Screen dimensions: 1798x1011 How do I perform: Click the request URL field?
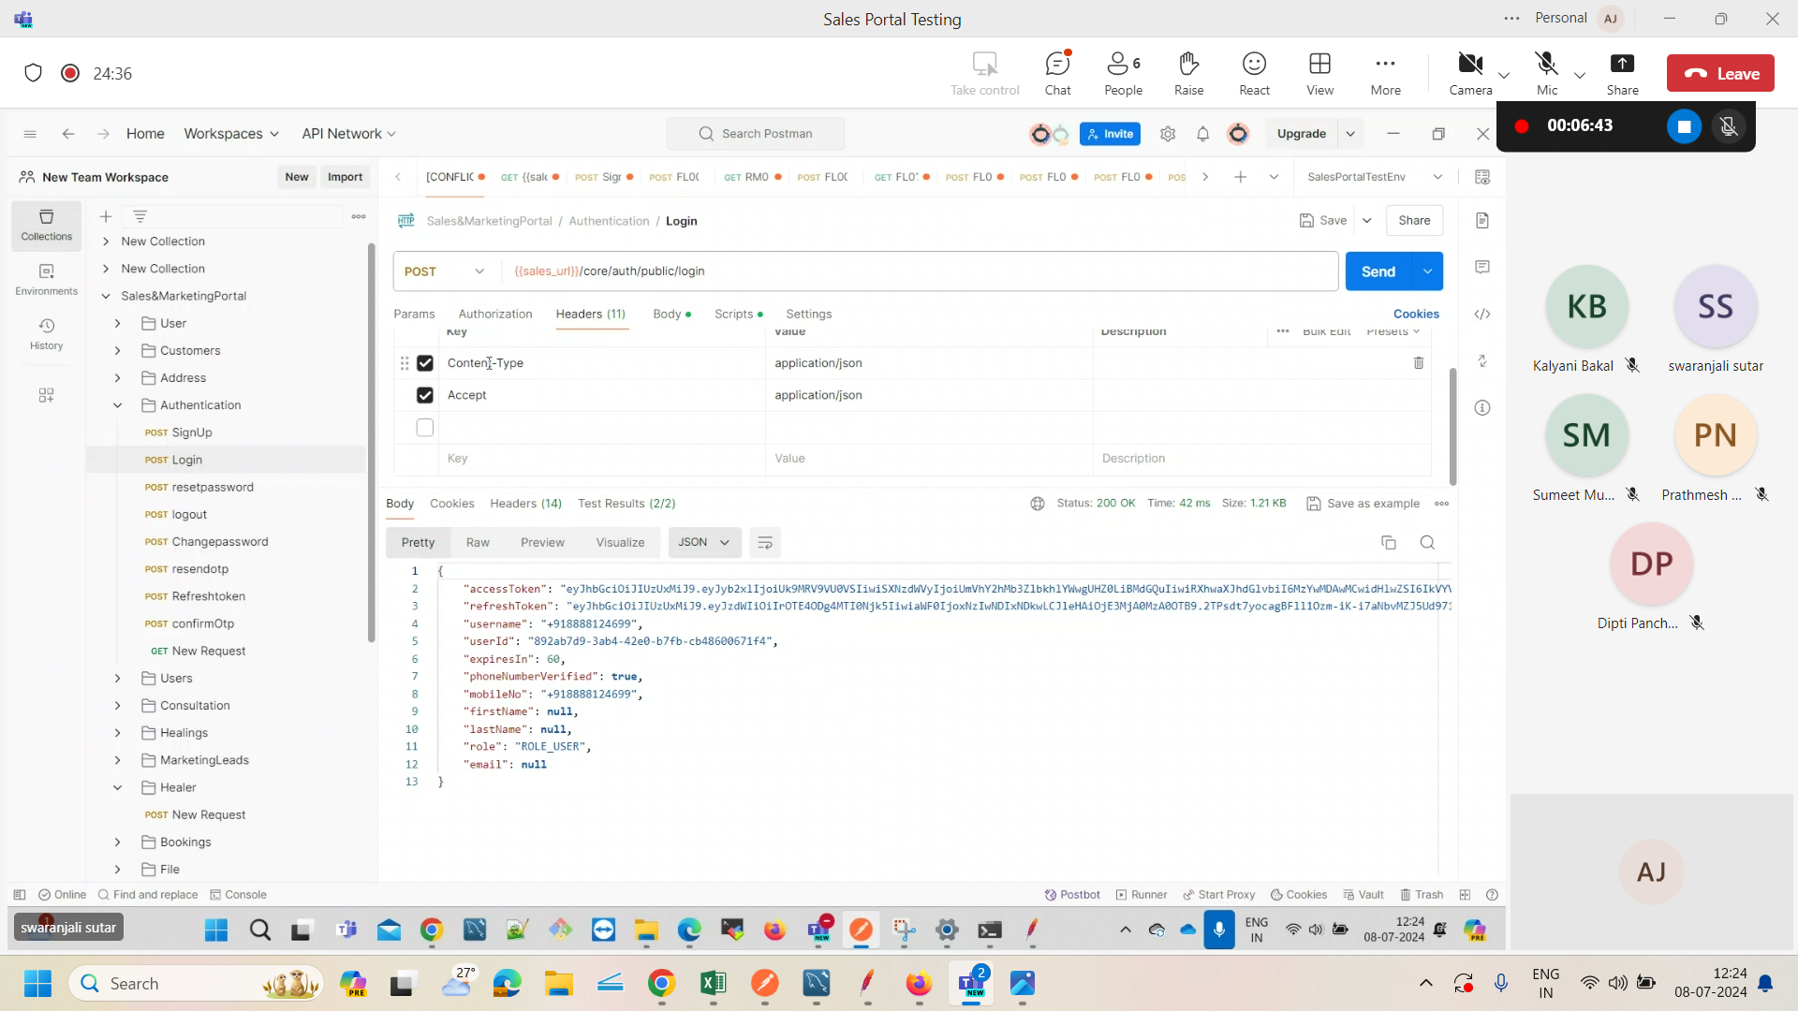(921, 271)
